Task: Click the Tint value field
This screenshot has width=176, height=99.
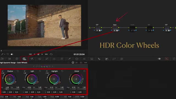Action: click(x=19, y=97)
